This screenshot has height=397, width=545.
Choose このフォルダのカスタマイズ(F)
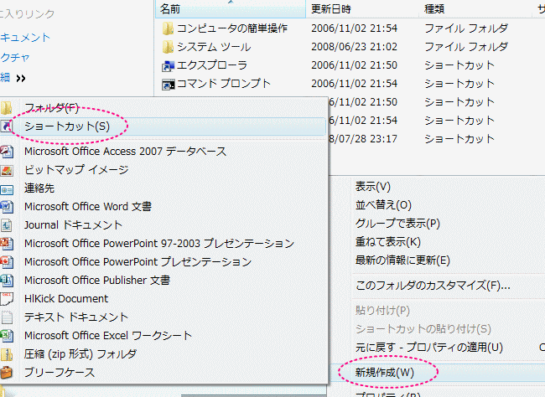click(433, 285)
